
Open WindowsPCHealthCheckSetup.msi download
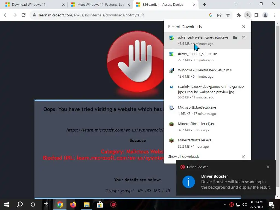click(x=208, y=73)
